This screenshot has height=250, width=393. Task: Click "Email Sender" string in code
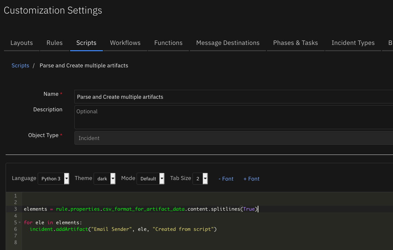click(x=111, y=229)
